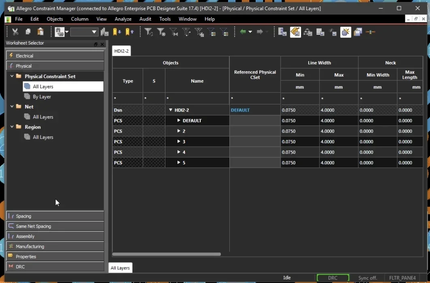This screenshot has height=283, width=430.
Task: Click the grid table toolbar icon
Action: (320, 32)
